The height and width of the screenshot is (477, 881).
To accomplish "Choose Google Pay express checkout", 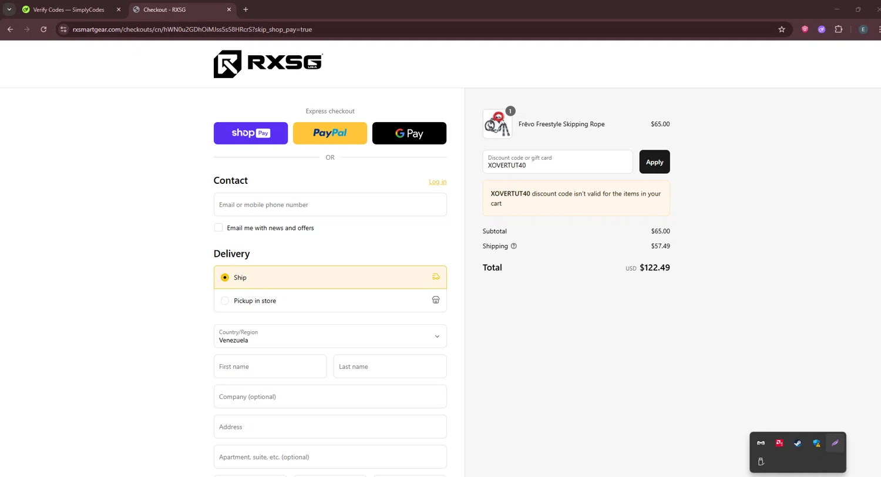I will (x=409, y=133).
